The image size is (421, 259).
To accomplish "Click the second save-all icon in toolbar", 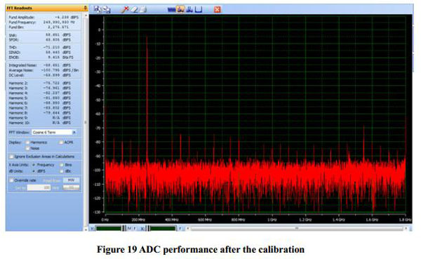I will click(107, 9).
